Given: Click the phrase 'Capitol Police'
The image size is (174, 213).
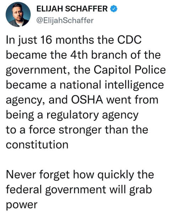Looking at the screenshot, I should pyautogui.click(x=130, y=70).
